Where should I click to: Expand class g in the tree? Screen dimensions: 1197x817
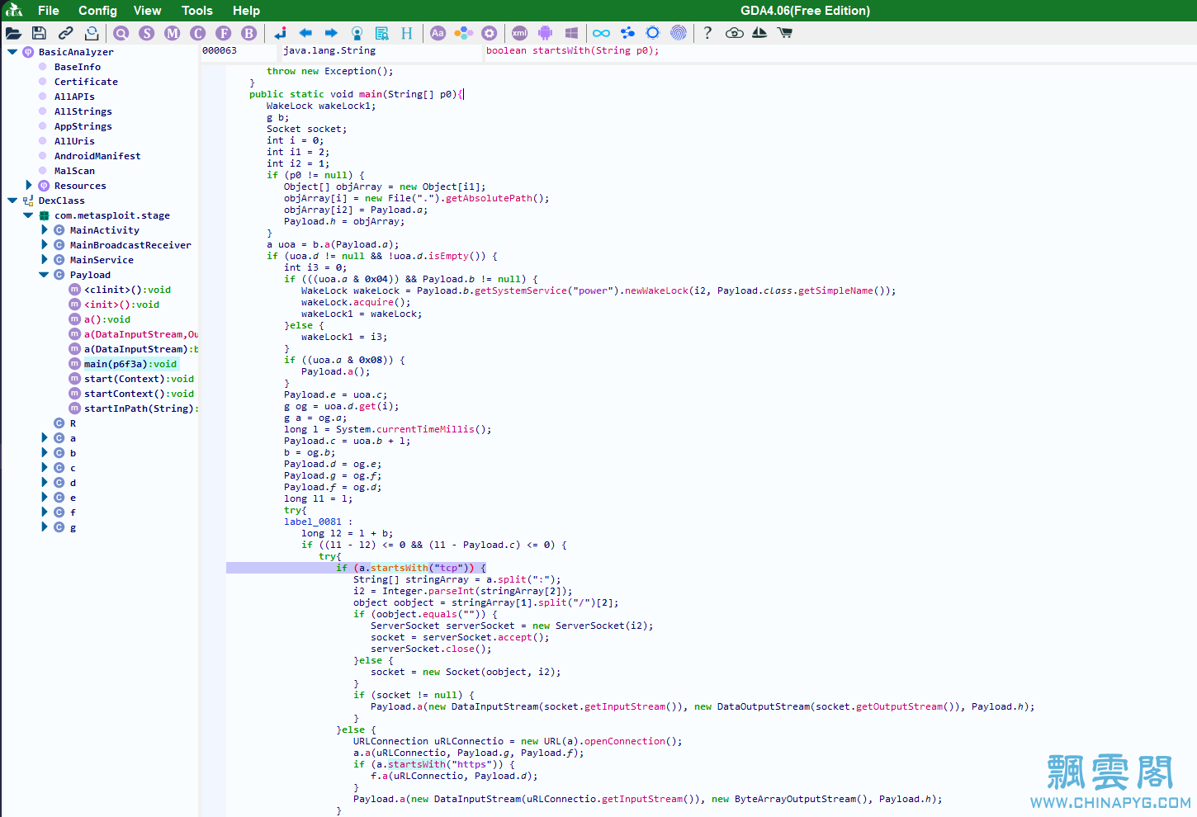click(x=45, y=527)
